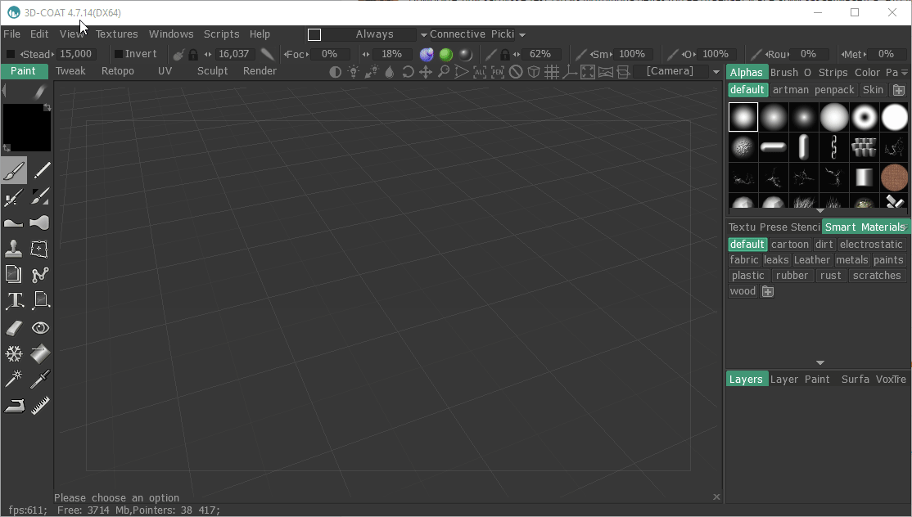Click the brush radius value field
The image size is (912, 517).
(x=233, y=54)
